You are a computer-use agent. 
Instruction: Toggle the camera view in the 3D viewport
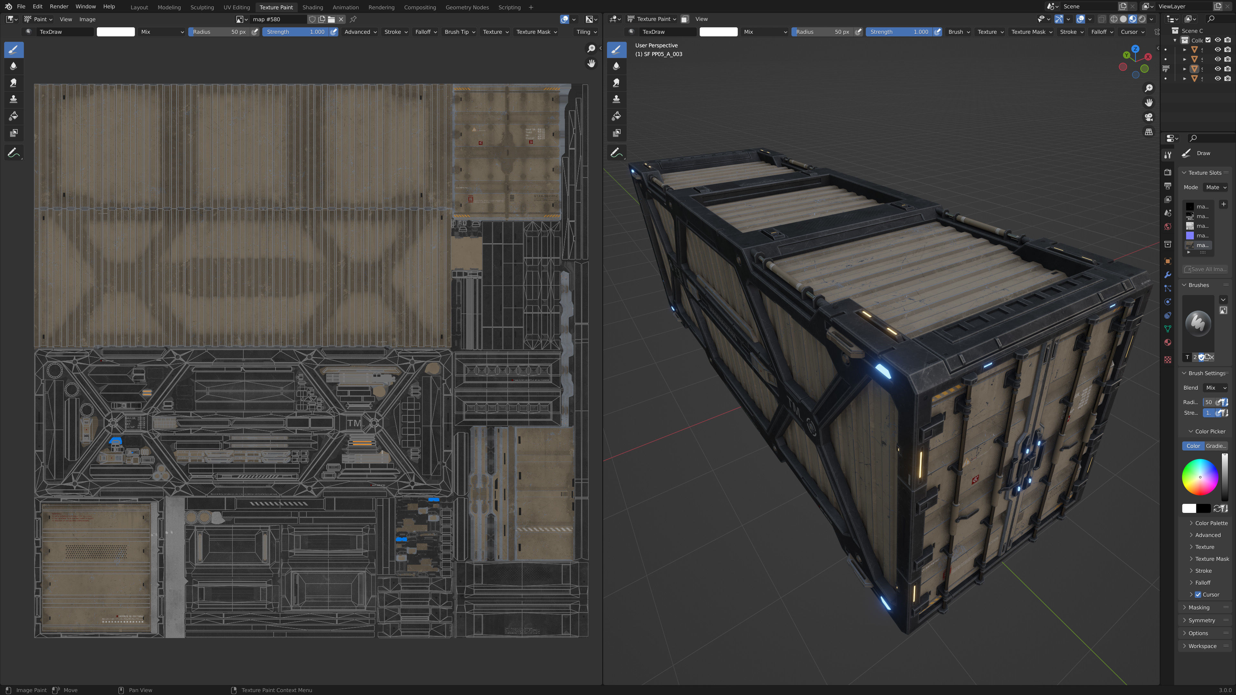1149,117
